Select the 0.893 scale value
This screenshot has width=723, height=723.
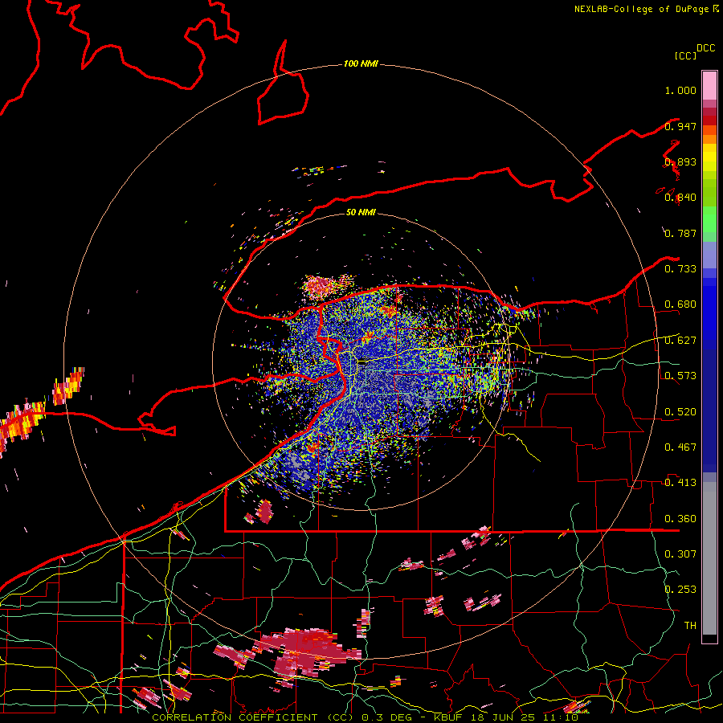click(x=680, y=161)
